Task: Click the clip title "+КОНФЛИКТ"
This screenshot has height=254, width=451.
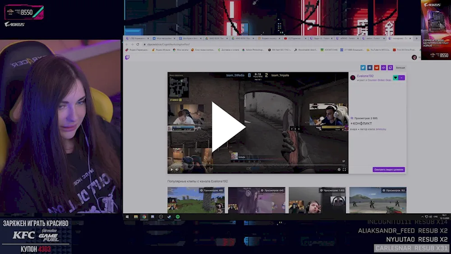Action: click(361, 124)
